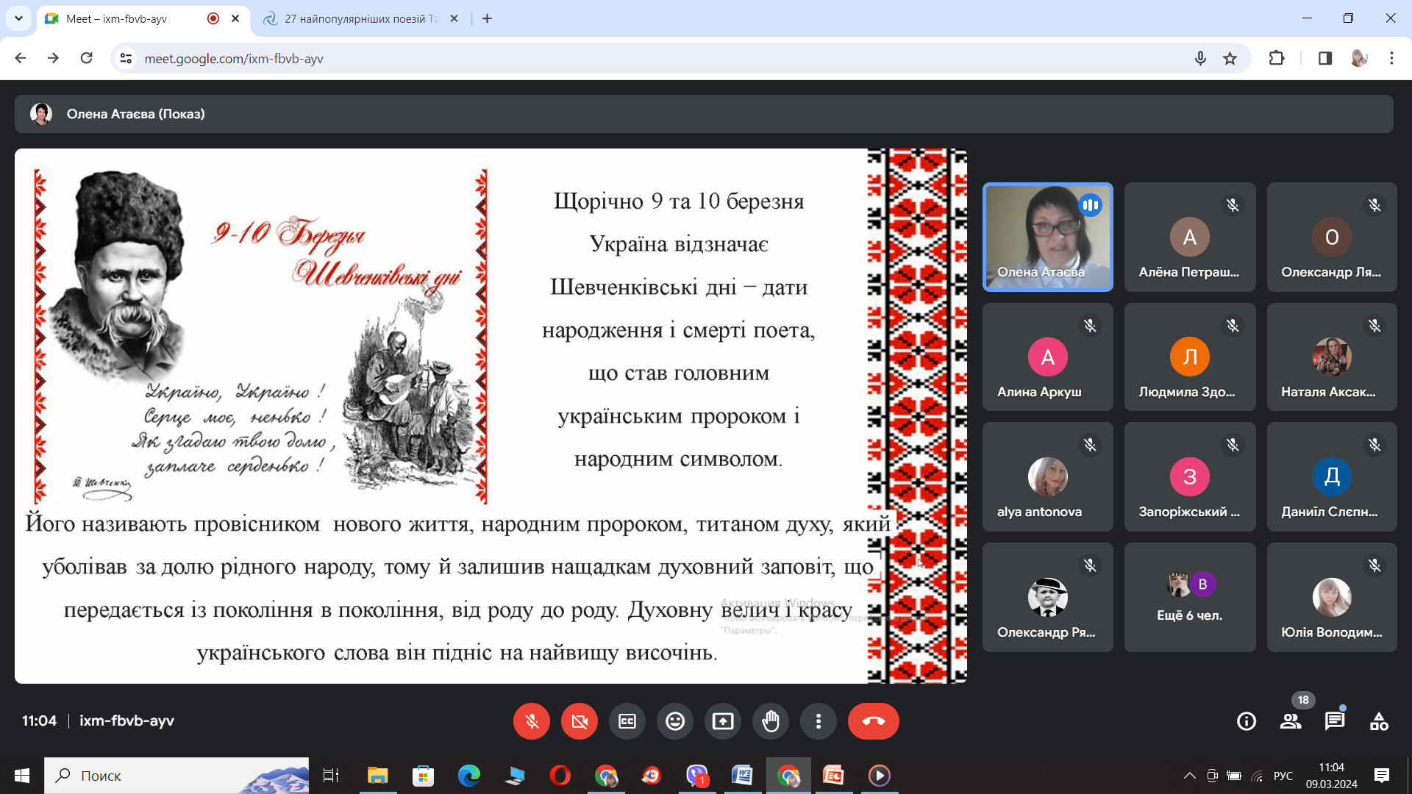Open the tab search dropdown arrow
This screenshot has width=1412, height=794.
point(18,18)
